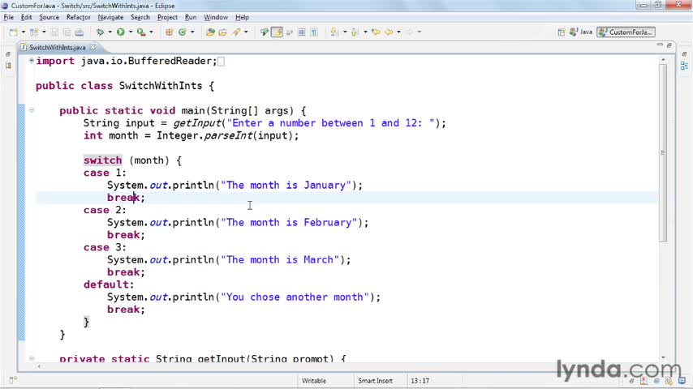This screenshot has width=693, height=389.
Task: Click the editor scroll-up arrow
Action: 663,59
